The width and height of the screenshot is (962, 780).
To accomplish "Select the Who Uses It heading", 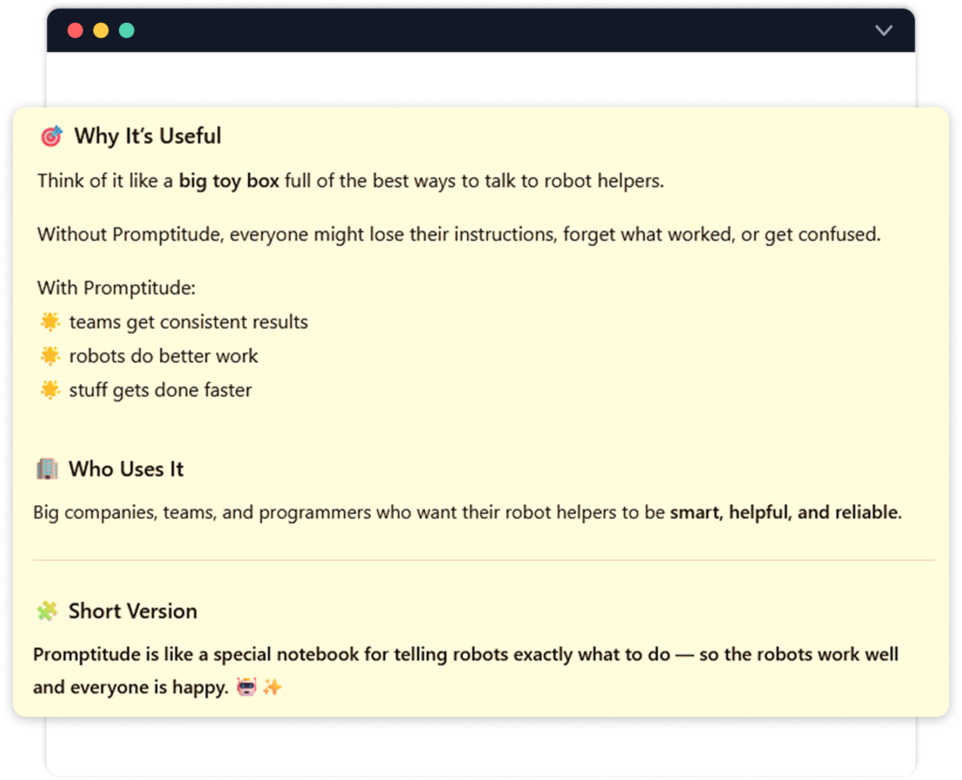I will pyautogui.click(x=126, y=469).
